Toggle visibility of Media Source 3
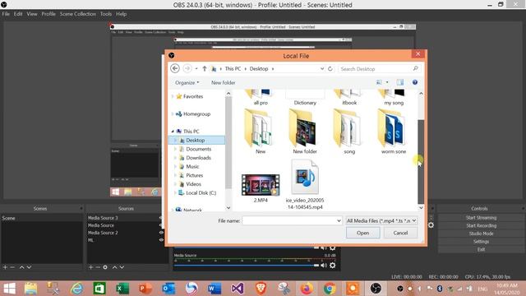 click(x=161, y=218)
